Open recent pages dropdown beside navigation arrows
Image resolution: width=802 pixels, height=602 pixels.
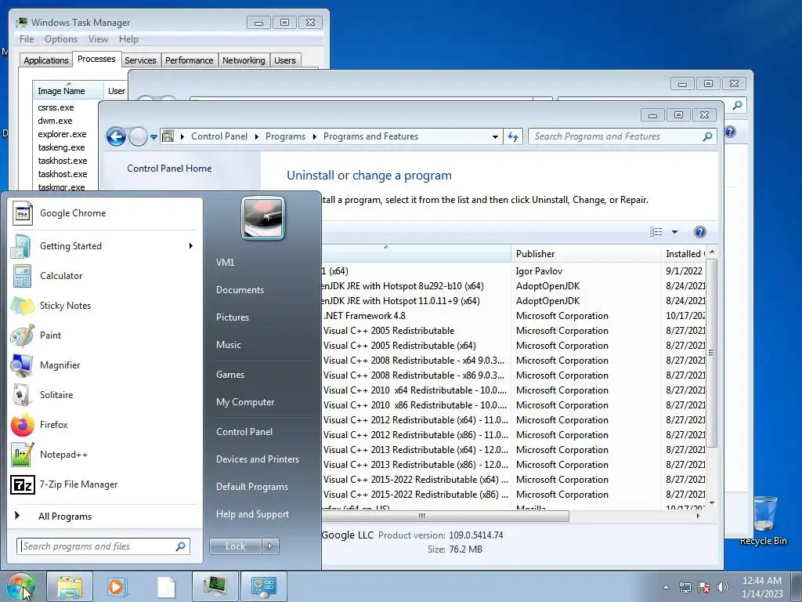[154, 137]
